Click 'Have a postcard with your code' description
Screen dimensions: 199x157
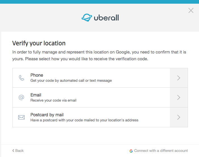(x=84, y=120)
